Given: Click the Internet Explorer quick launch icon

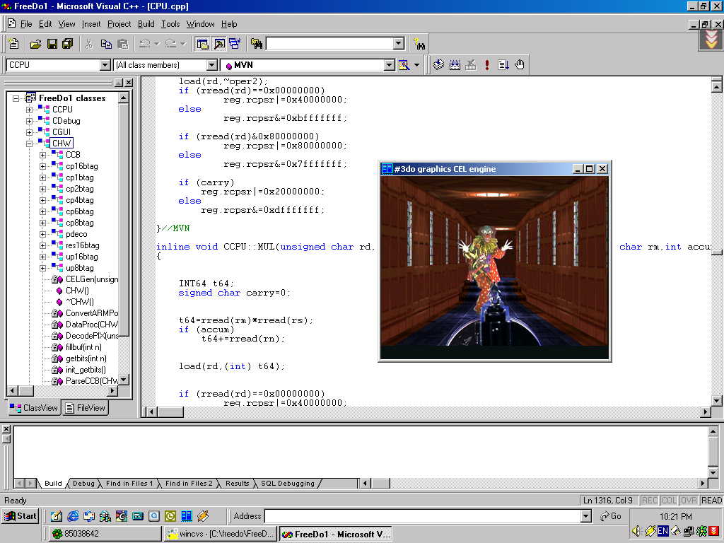Looking at the screenshot, I should [73, 516].
